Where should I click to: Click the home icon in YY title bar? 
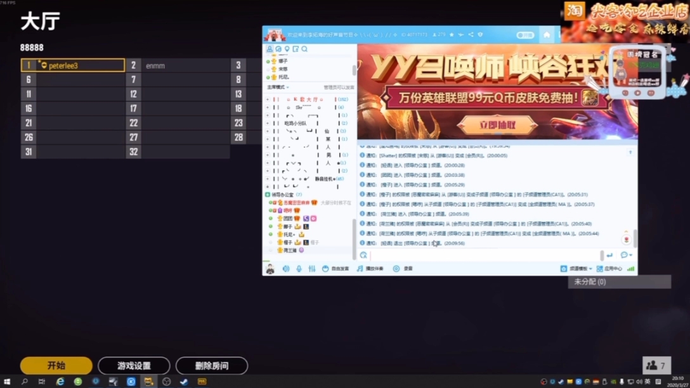(547, 35)
